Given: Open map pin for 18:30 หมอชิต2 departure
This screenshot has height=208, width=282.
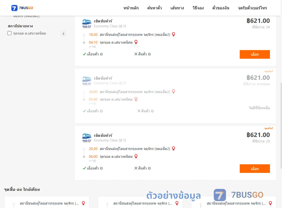Looking at the screenshot, I should pyautogui.click(x=173, y=34).
